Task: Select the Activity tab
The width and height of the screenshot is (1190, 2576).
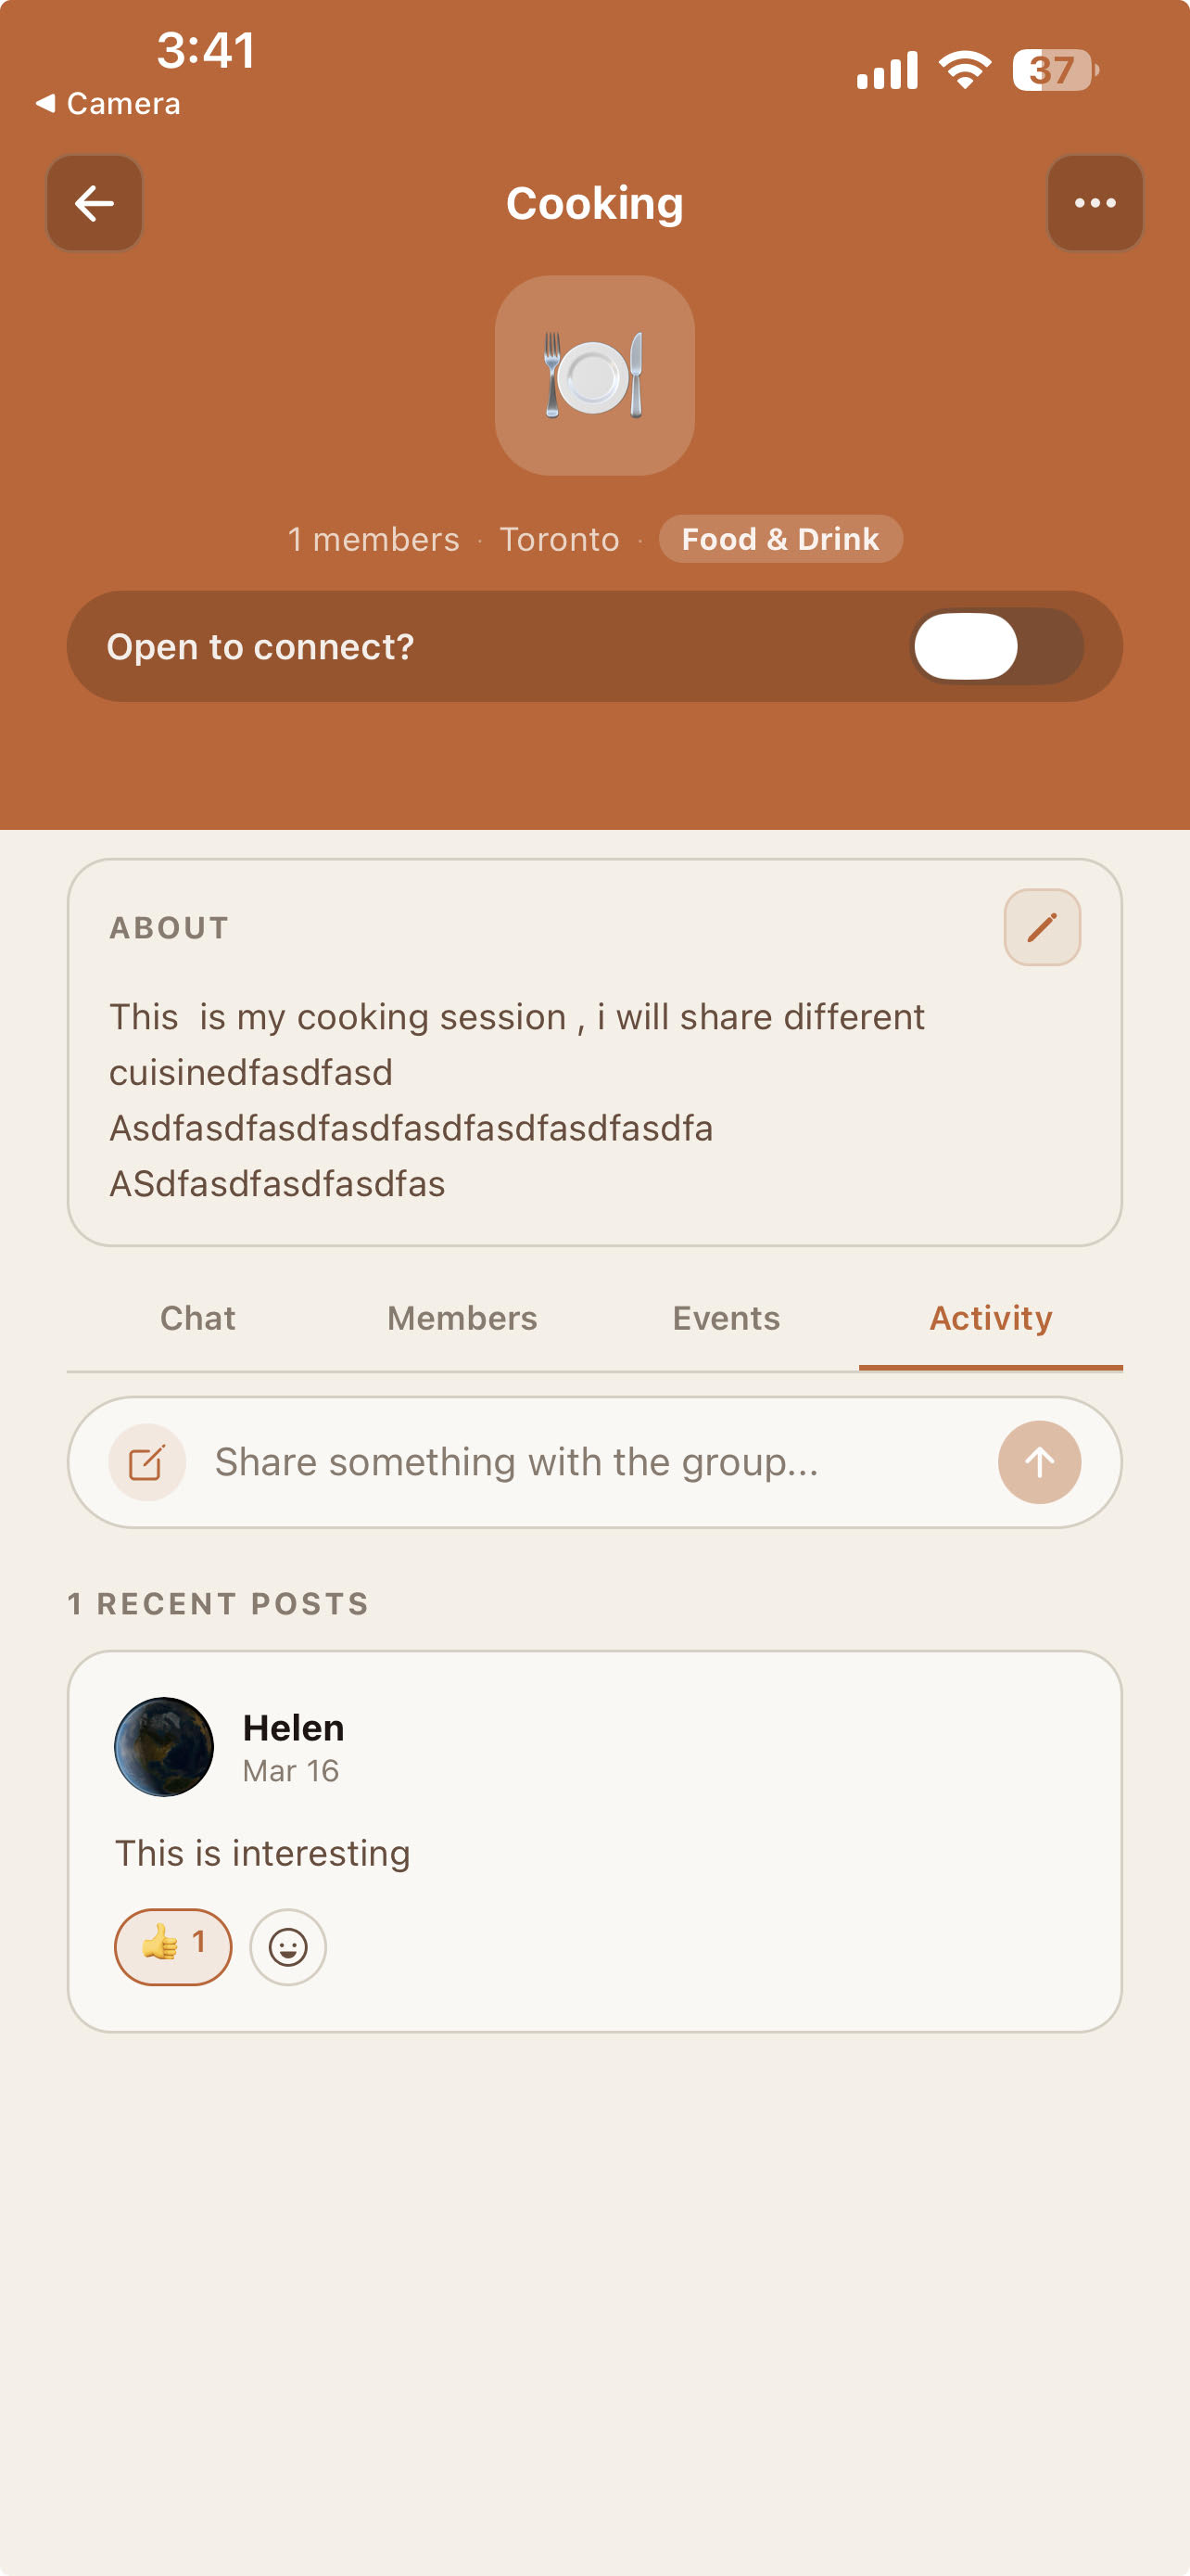Action: [990, 1318]
